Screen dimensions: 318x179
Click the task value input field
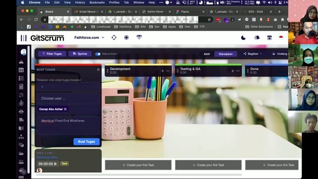point(68,87)
